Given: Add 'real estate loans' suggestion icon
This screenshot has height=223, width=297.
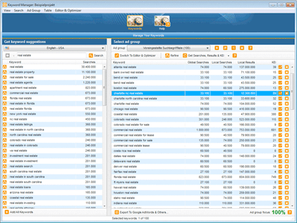Looking at the screenshot, I should tap(5, 187).
